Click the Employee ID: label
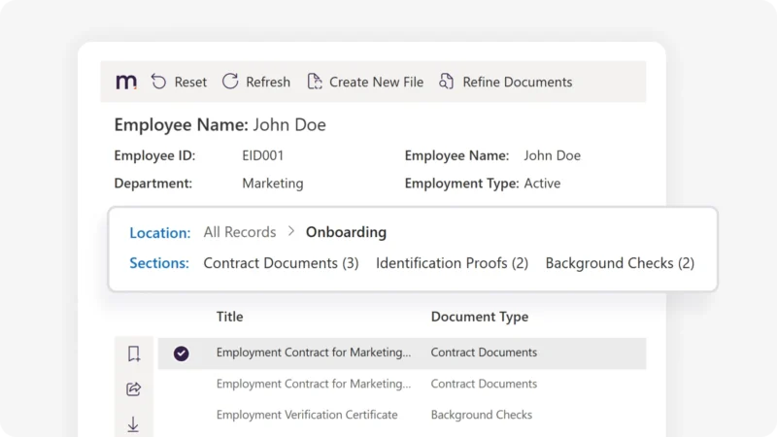777x437 pixels. point(154,155)
